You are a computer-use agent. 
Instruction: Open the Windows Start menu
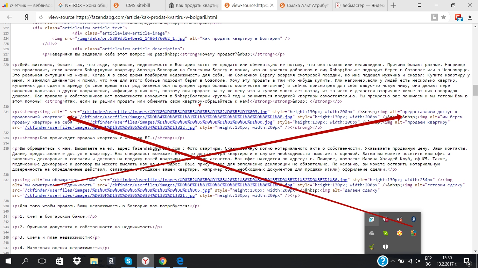(8, 261)
